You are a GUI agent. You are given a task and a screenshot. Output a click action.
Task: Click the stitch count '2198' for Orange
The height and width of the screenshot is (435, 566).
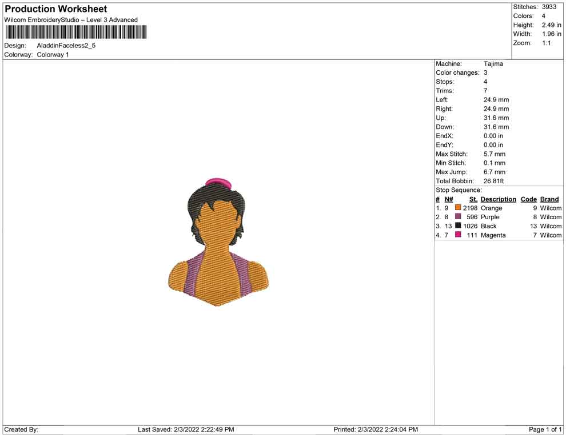[470, 208]
